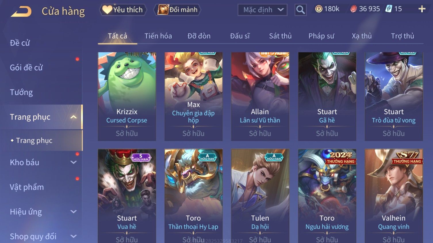
Task: Tap the red gem currency icon
Action: tap(353, 9)
